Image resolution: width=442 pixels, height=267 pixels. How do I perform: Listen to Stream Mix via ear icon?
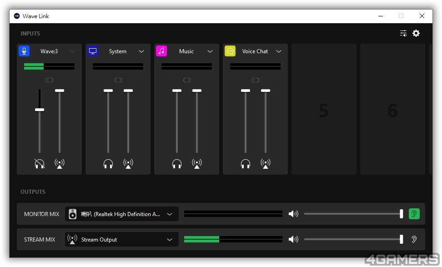[x=414, y=239]
